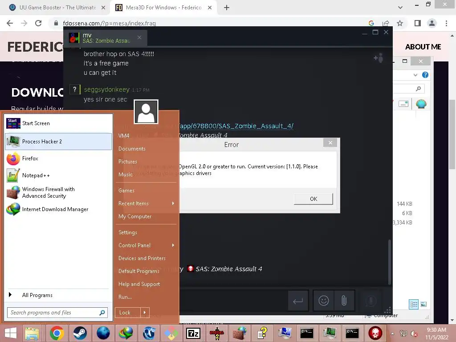Launch Firefox from start menu
This screenshot has height=342, width=456.
tap(58, 159)
